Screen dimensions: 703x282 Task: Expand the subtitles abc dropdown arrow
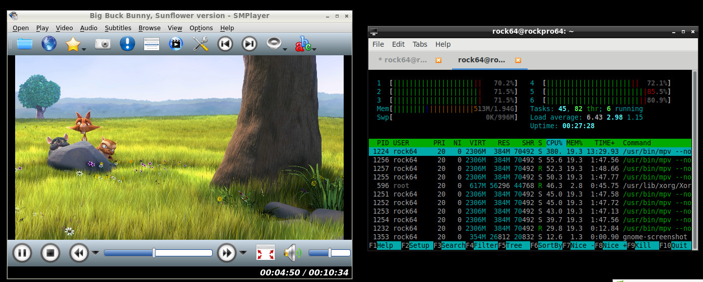(x=314, y=49)
